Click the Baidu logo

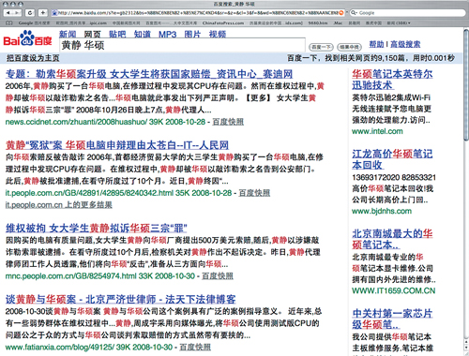pos(27,38)
